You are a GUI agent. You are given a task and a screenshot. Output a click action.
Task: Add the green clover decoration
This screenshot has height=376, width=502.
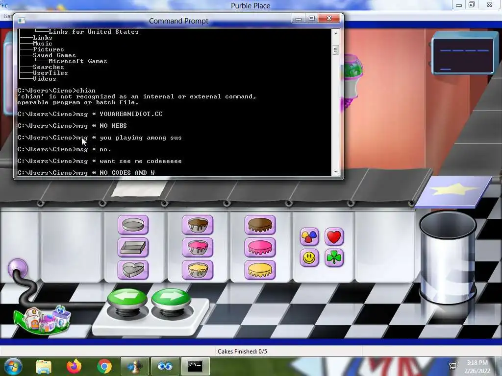tap(334, 258)
